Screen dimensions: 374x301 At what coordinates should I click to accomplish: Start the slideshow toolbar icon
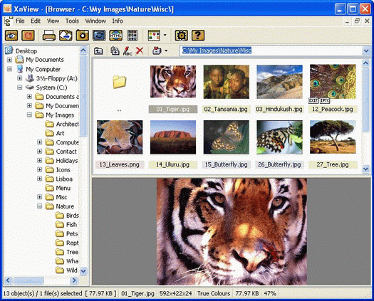point(99,36)
